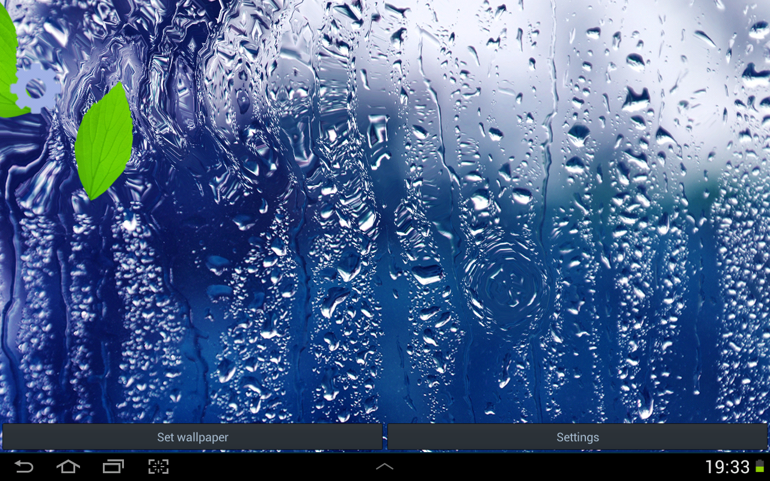Go back using the back arrow icon
The image size is (770, 481).
[24, 467]
